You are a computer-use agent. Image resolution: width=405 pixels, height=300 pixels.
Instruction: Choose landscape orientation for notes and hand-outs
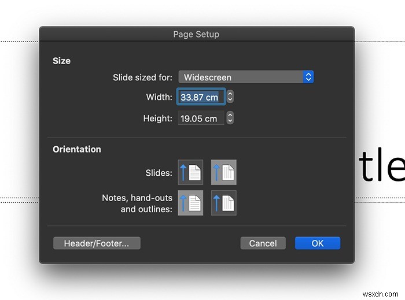pyautogui.click(x=224, y=203)
